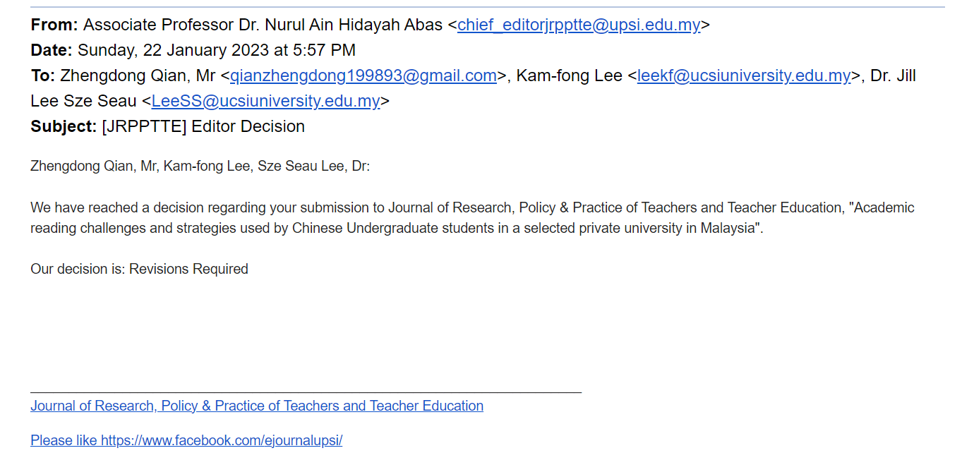This screenshot has height=465, width=962.
Task: Open the LeeSS@ucsiuniversity.edu.my email link
Action: pos(266,101)
